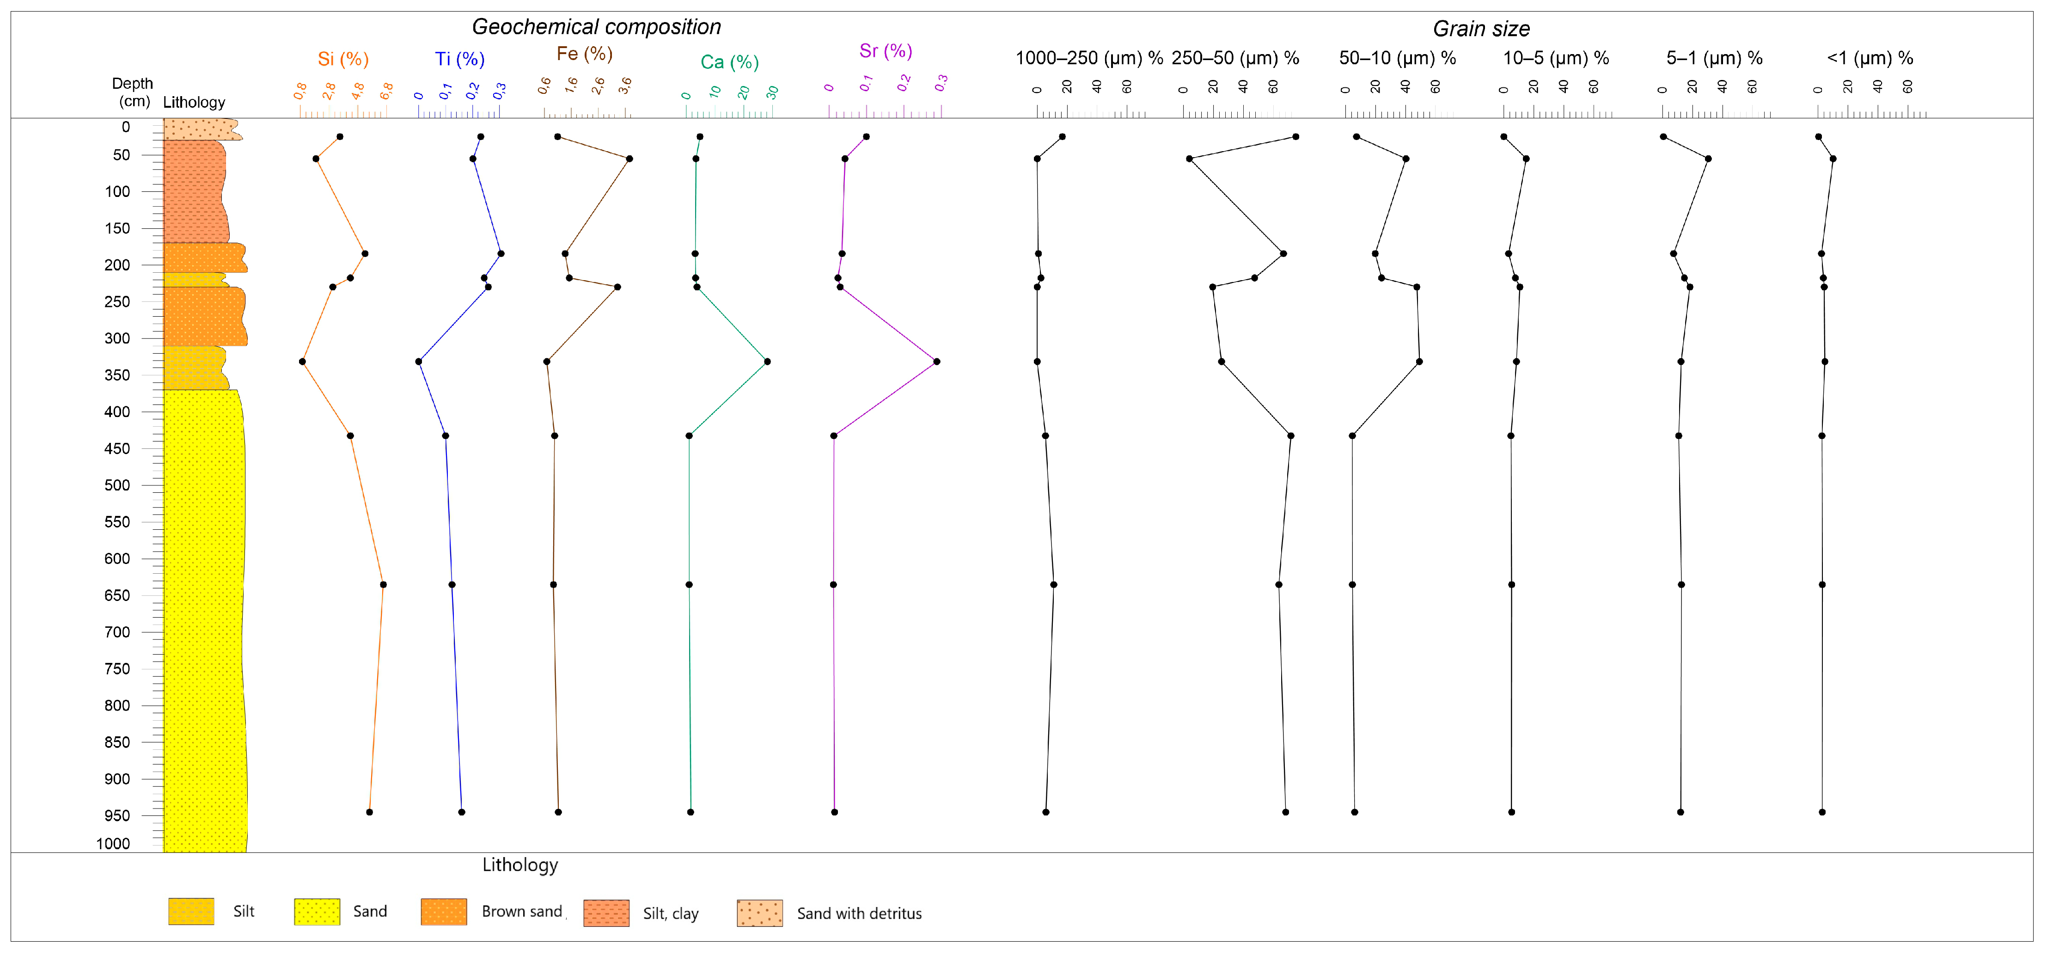Click the 1000–250 (µm) % header
Screen dimensions: 2047x956
(x=1088, y=58)
